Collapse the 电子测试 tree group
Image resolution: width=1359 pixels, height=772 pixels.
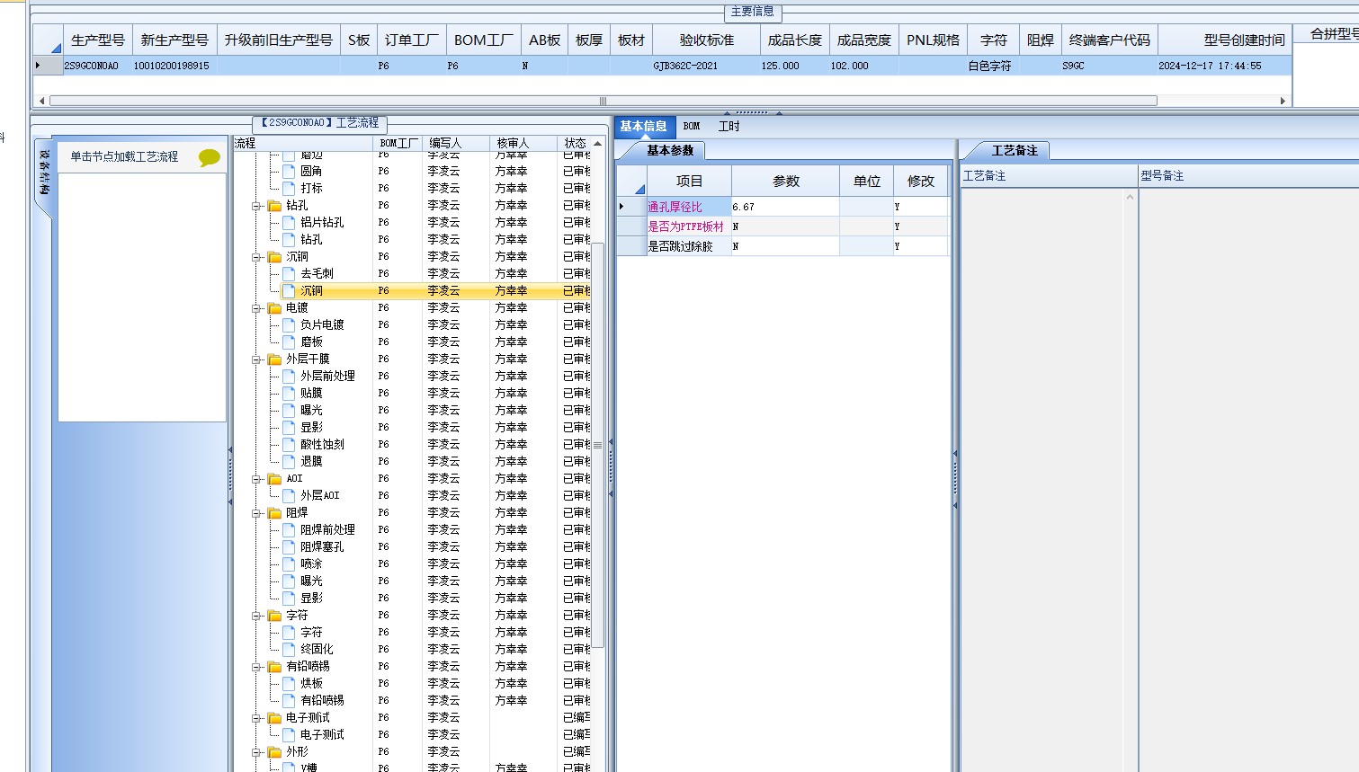tap(256, 718)
